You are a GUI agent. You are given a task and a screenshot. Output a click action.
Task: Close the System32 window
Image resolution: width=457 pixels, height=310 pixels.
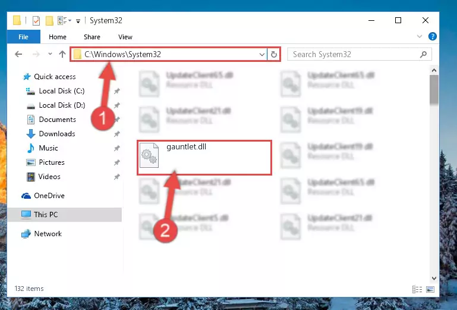426,20
